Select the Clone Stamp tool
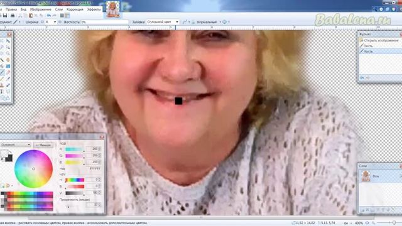The image size is (402, 226). pyautogui.click(x=2, y=85)
